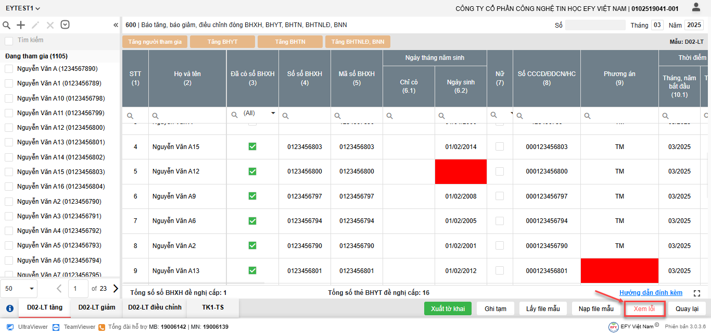The width and height of the screenshot is (711, 334).
Task: Open the boxed chevron options icon in left toolbar
Action: (x=65, y=24)
